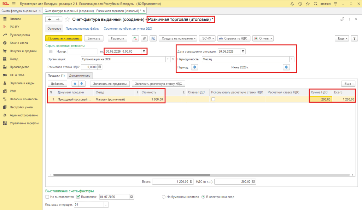The image size is (362, 210).
Task: Go forward with the right arrow button
Action: pos(58,19)
